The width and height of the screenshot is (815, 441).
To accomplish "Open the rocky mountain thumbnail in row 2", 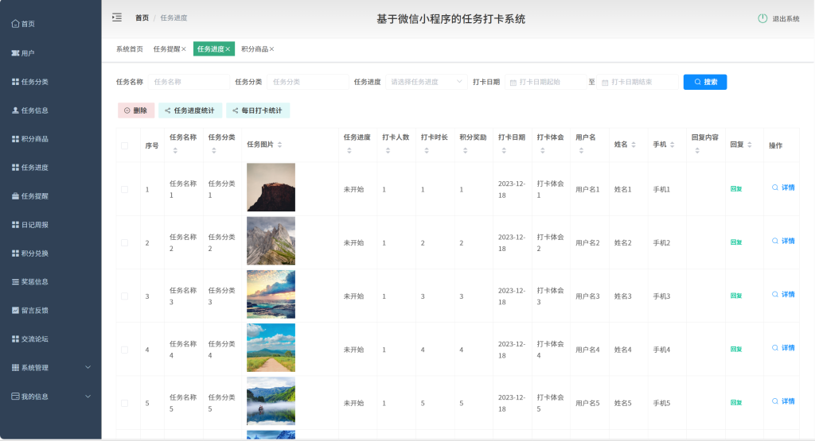I will [x=271, y=241].
